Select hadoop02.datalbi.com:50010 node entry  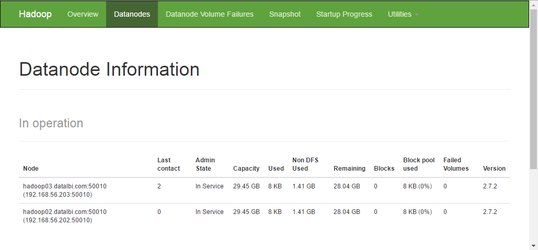[x=65, y=212]
